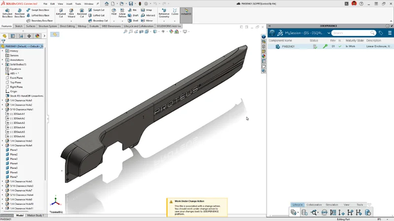
Task: Click the feature tree filter icon
Action: tap(4, 41)
